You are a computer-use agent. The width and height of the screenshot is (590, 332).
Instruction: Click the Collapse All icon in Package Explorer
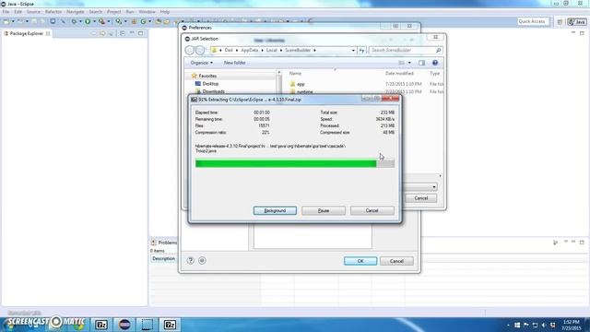[x=123, y=33]
